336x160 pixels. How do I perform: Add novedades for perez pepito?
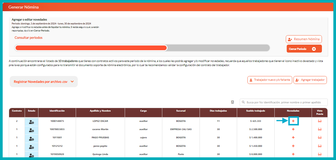(293, 146)
